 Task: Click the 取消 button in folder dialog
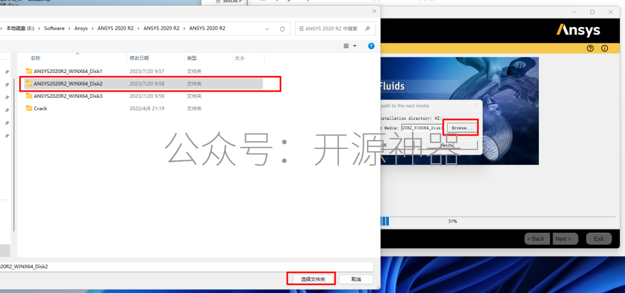[356, 279]
